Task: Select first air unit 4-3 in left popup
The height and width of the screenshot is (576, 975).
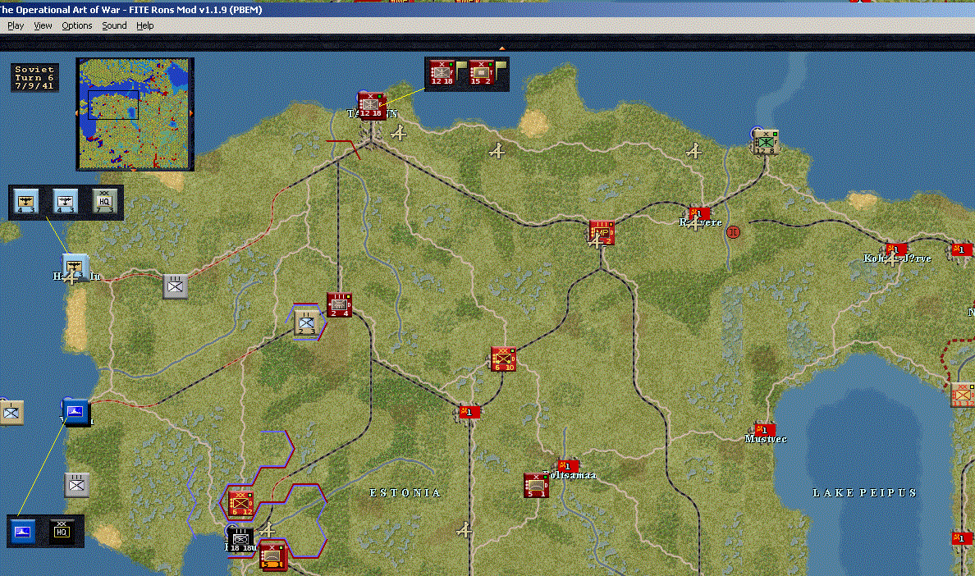Action: (x=26, y=201)
